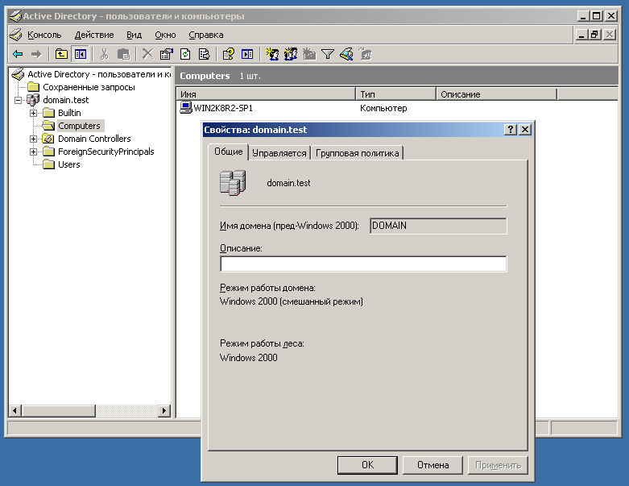Expand the Domain Controllers tree node
Viewport: 629px width, 486px height.
pos(34,139)
